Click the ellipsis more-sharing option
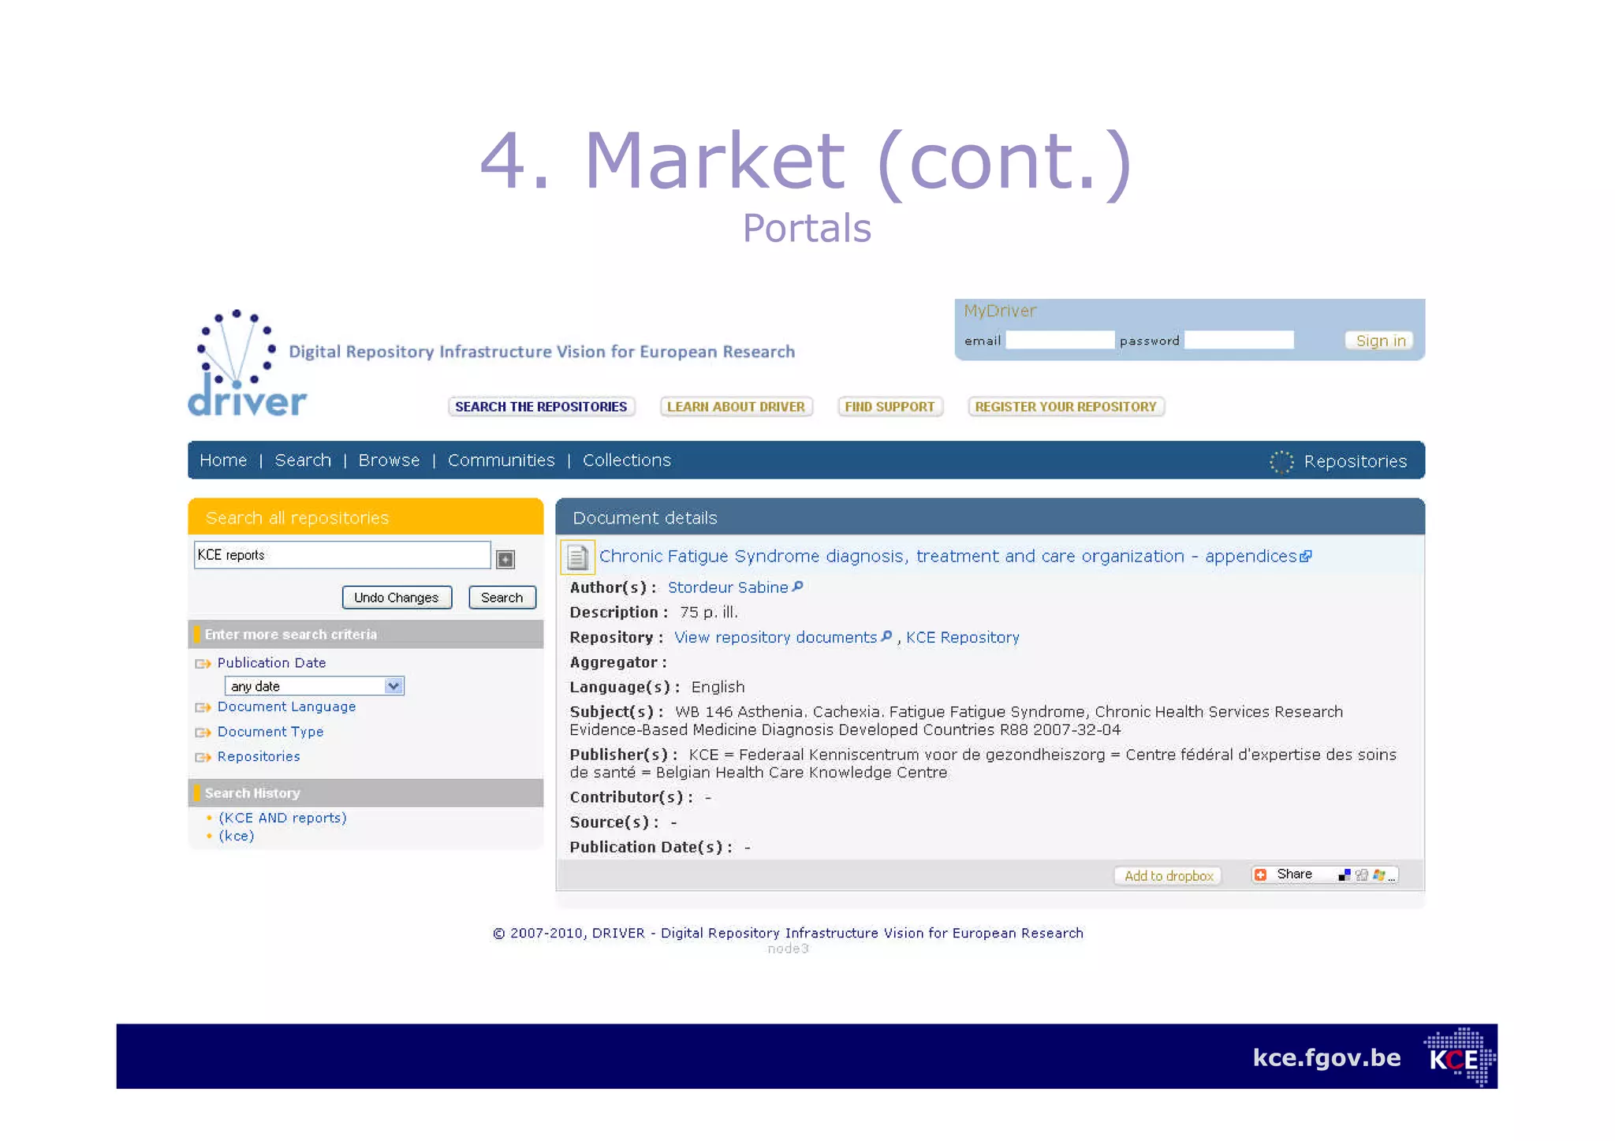1615x1141 pixels. (x=1392, y=878)
